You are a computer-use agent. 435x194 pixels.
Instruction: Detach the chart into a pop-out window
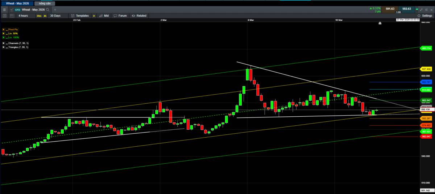426,10
